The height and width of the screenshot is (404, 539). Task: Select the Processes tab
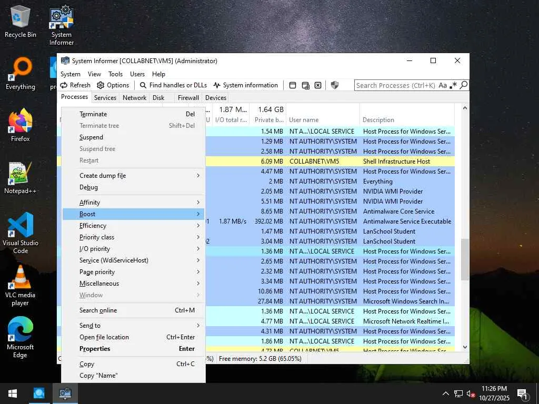pyautogui.click(x=74, y=97)
